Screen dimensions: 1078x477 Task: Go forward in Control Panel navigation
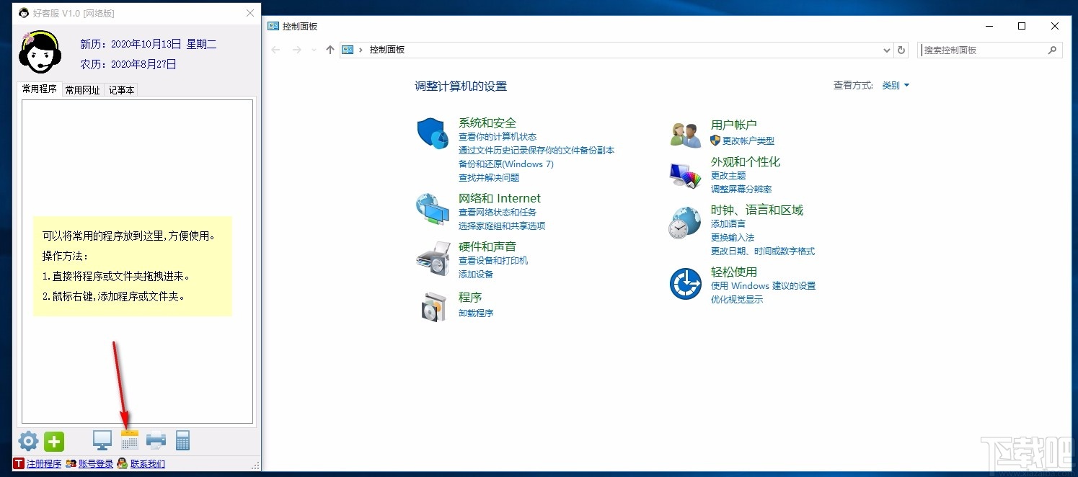(x=297, y=50)
